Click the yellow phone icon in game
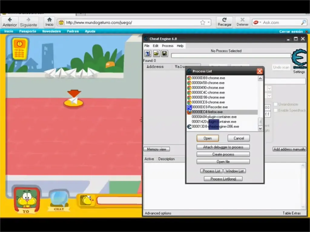The height and width of the screenshot is (232, 310). tap(20, 49)
